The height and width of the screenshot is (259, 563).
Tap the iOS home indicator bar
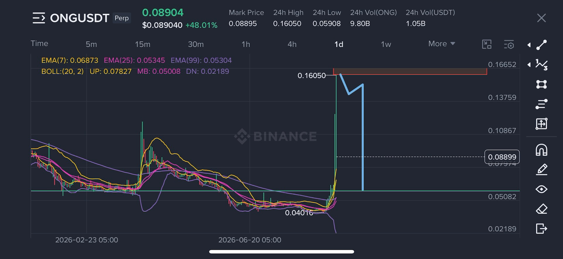(x=281, y=252)
